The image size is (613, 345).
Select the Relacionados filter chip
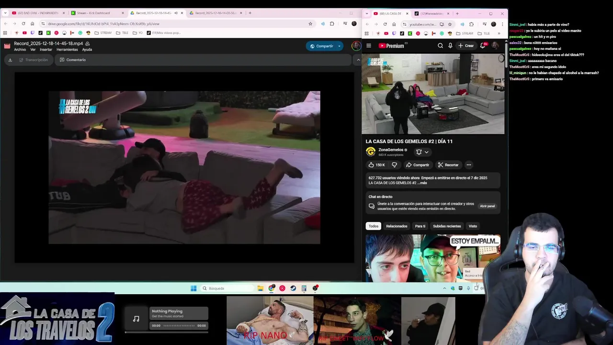(x=397, y=226)
